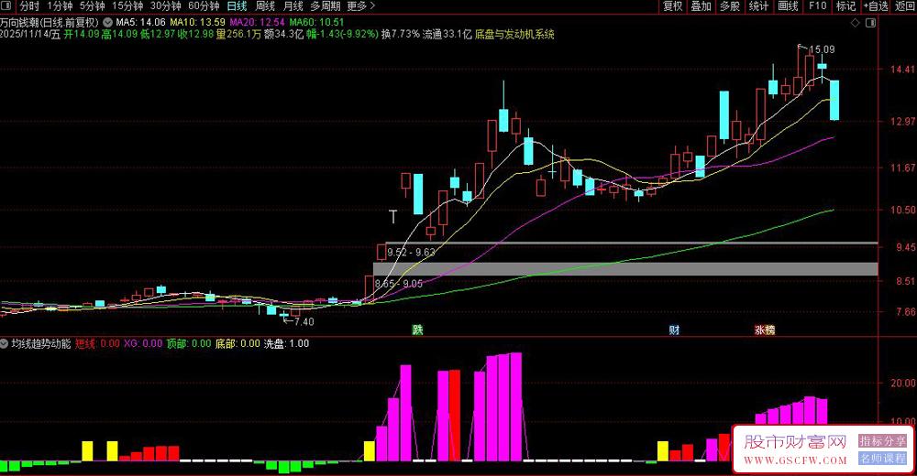Select the 15分钟 period tab

(x=127, y=6)
